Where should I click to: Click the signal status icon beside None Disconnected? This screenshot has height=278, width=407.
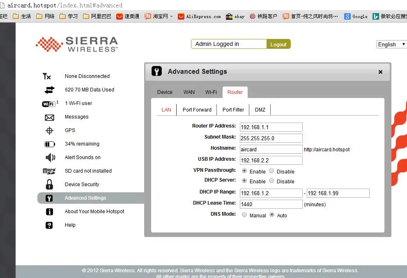point(47,76)
